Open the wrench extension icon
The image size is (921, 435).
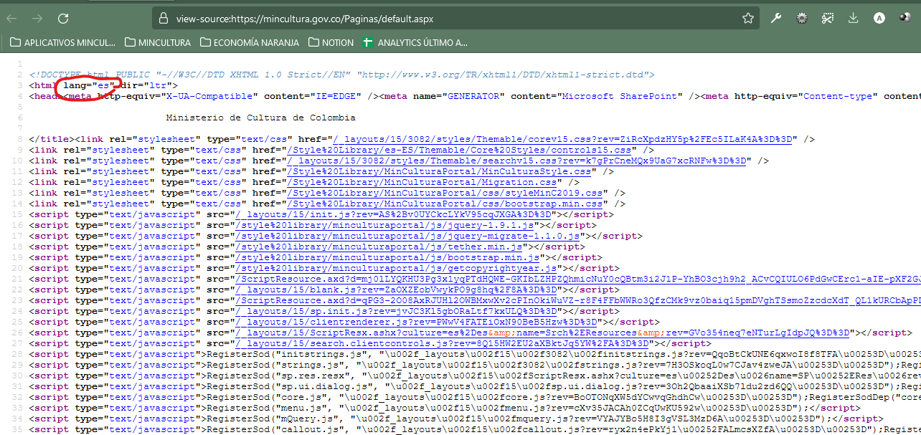click(776, 18)
